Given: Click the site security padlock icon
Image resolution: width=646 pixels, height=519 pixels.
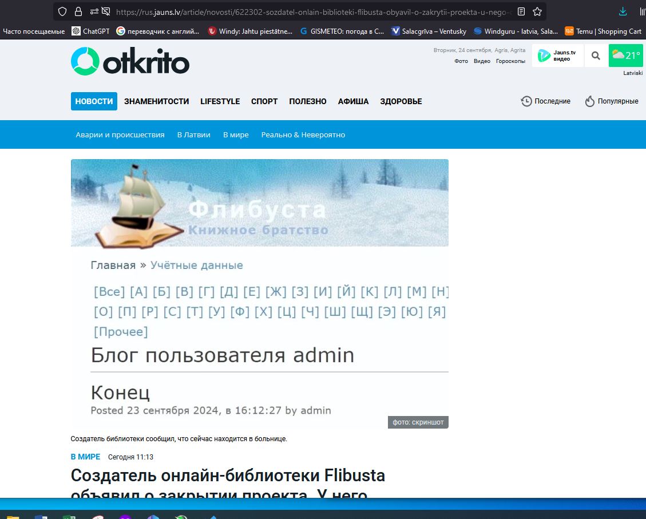Looking at the screenshot, I should tap(78, 11).
